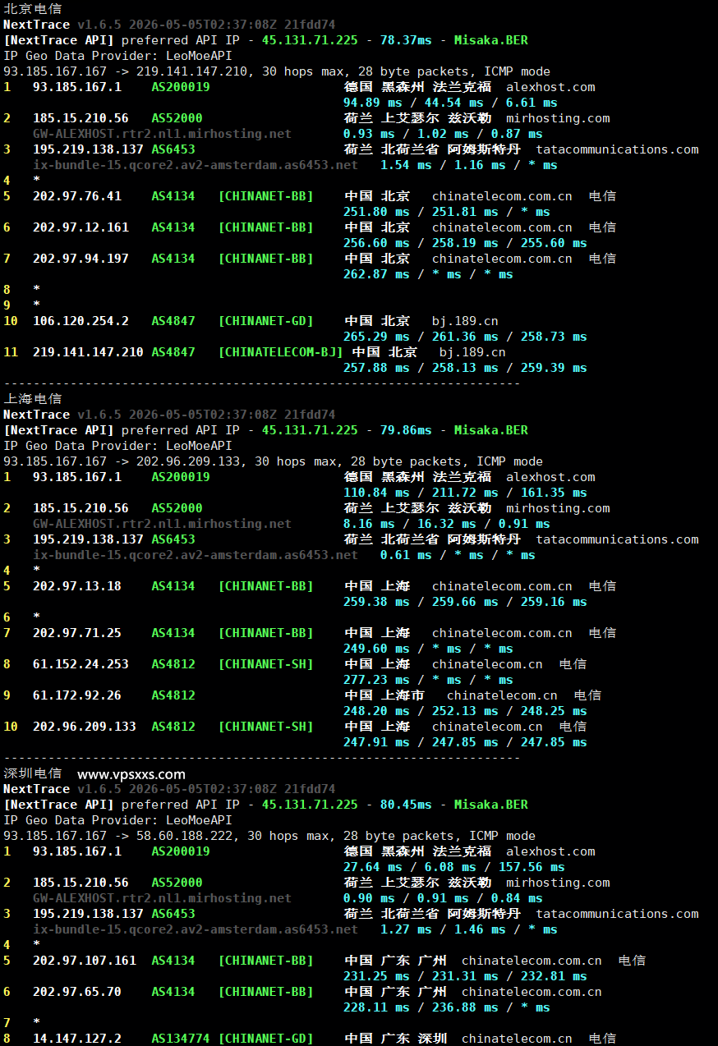
Task: Select latency 262.87 ms / * ms / * ms
Action: 428,274
